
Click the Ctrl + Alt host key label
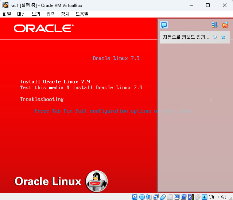tap(217, 197)
